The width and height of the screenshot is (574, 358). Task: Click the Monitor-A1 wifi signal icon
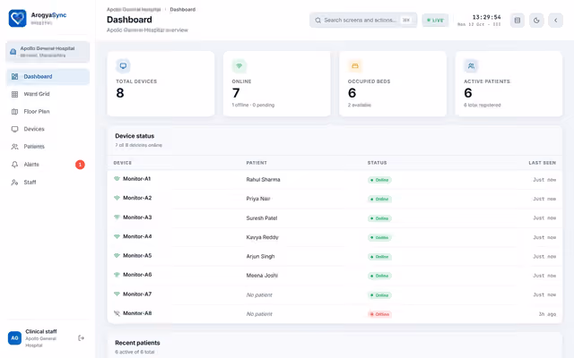(x=117, y=179)
